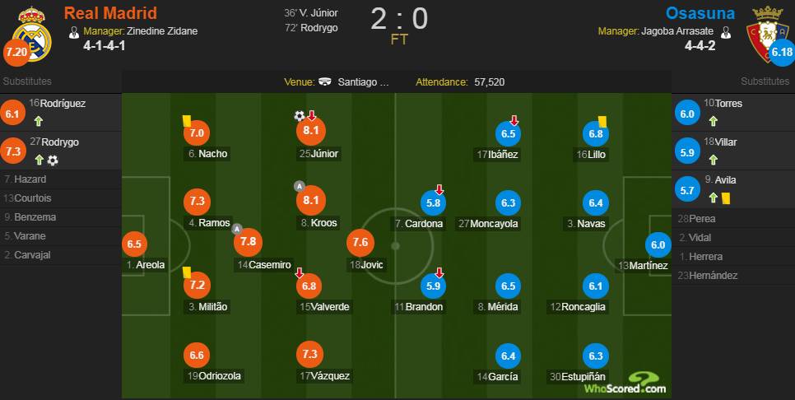Click the Osasuna team name heading
Screen dimensions: 795x400
tap(699, 12)
